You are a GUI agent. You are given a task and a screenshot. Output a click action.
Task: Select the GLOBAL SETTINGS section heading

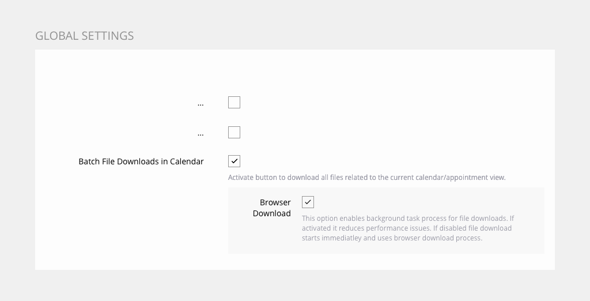(84, 36)
